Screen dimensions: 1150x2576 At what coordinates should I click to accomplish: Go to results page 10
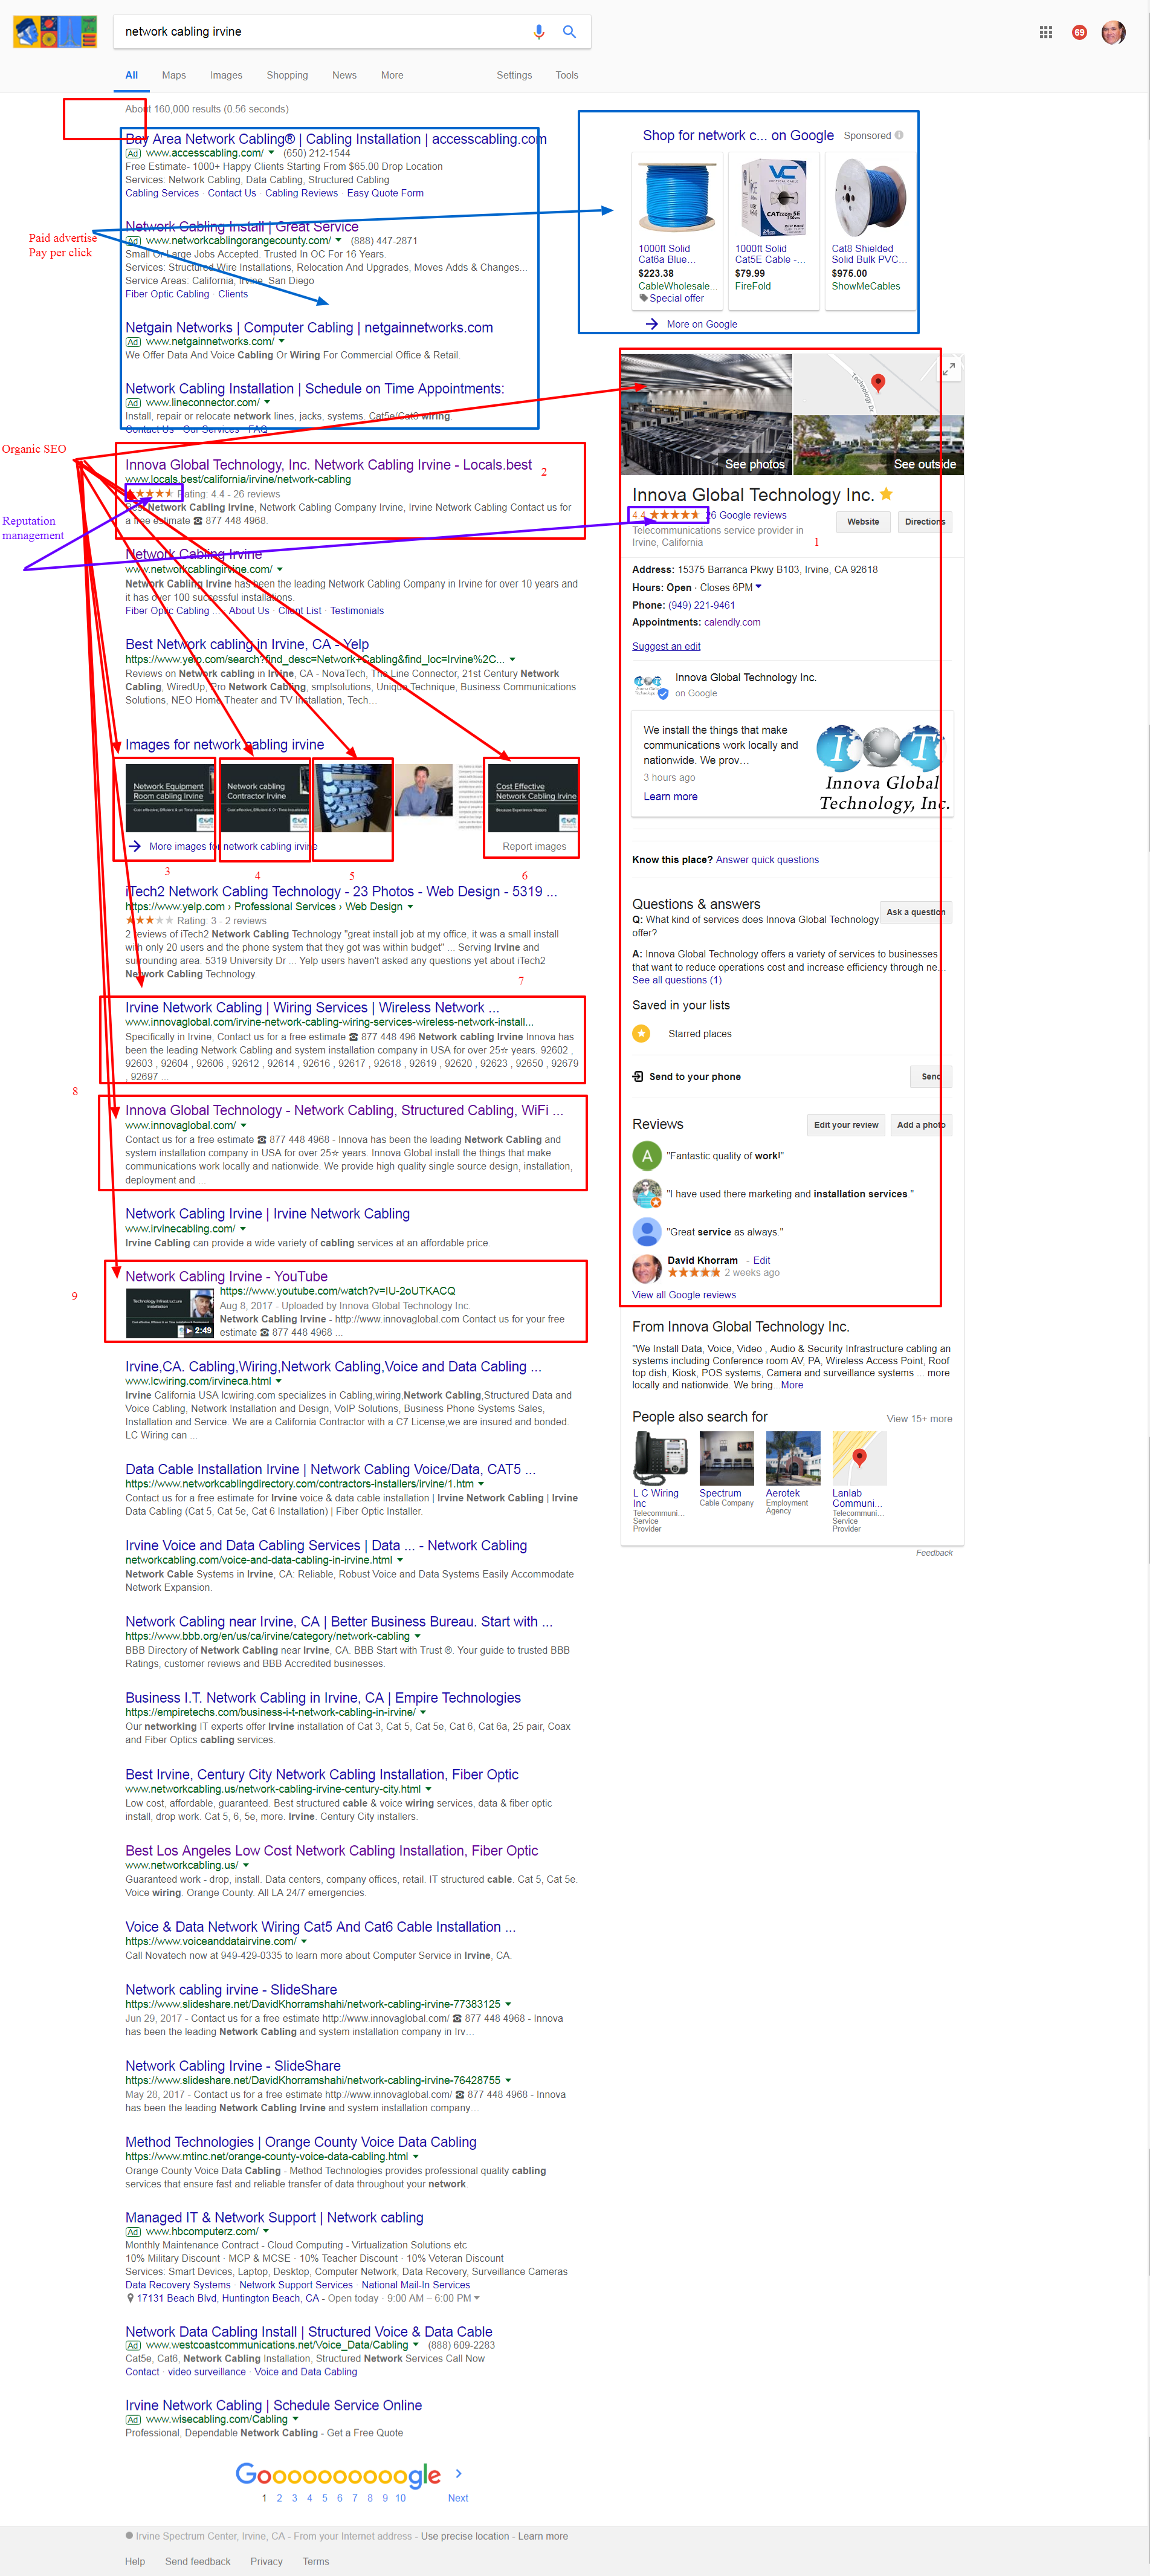coord(400,2497)
